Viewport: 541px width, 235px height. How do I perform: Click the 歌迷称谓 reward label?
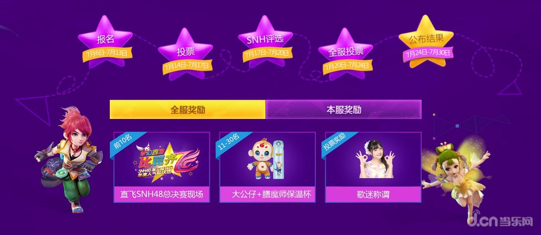pyautogui.click(x=374, y=195)
